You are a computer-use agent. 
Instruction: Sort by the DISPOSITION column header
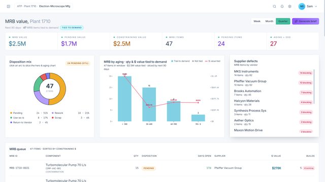[149, 156]
